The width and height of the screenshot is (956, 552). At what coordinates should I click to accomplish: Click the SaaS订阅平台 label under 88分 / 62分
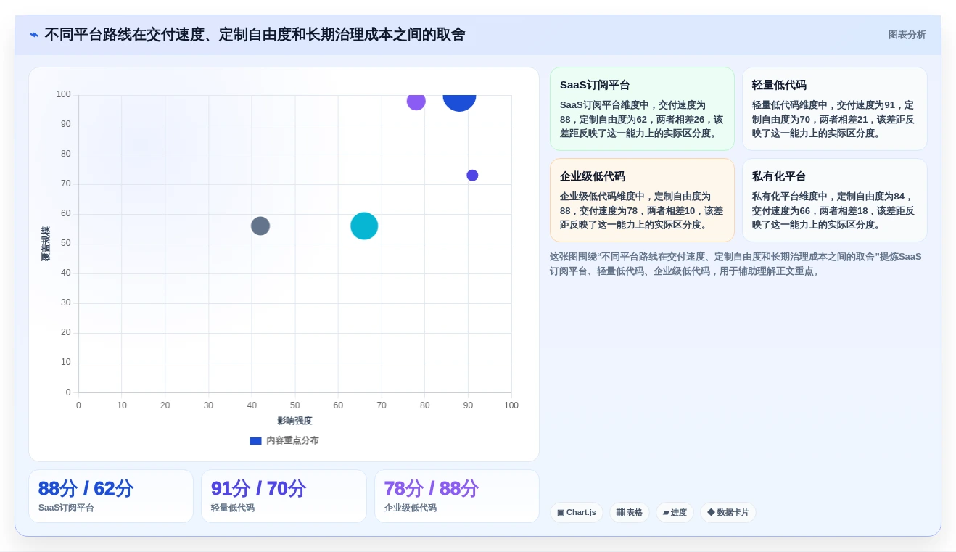point(66,508)
